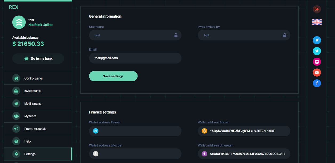335x163 pixels.
Task: Open Help menu item
Action: 38,141
